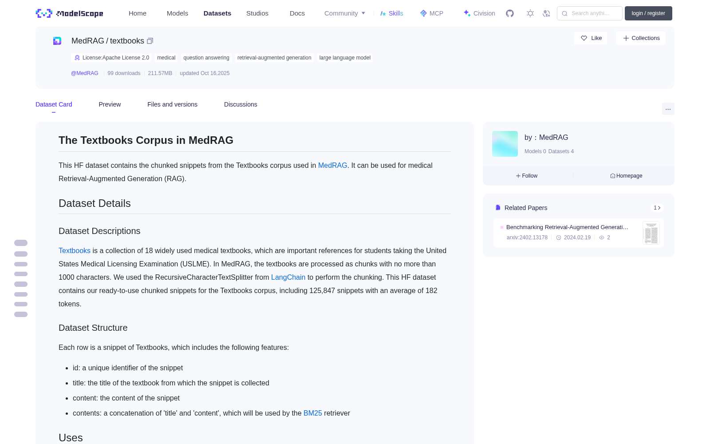710x444 pixels.
Task: Open the MedRAG link in description
Action: pyautogui.click(x=333, y=165)
